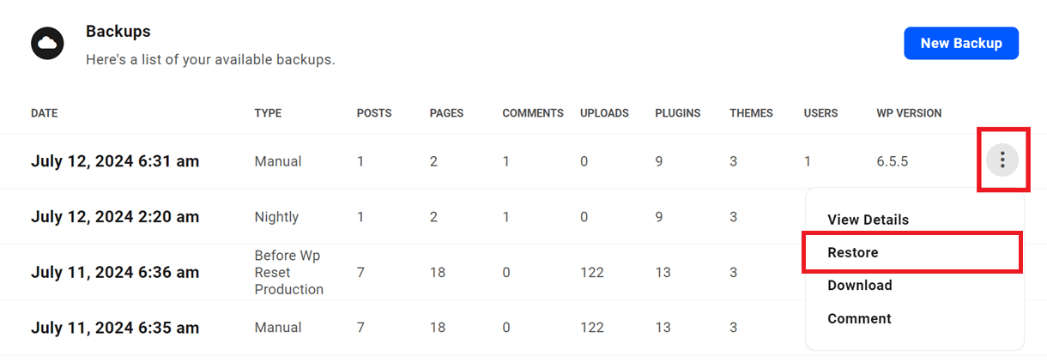Screen dimensions: 1047x362
Task: Click the cloud Backups icon
Action: tap(48, 43)
